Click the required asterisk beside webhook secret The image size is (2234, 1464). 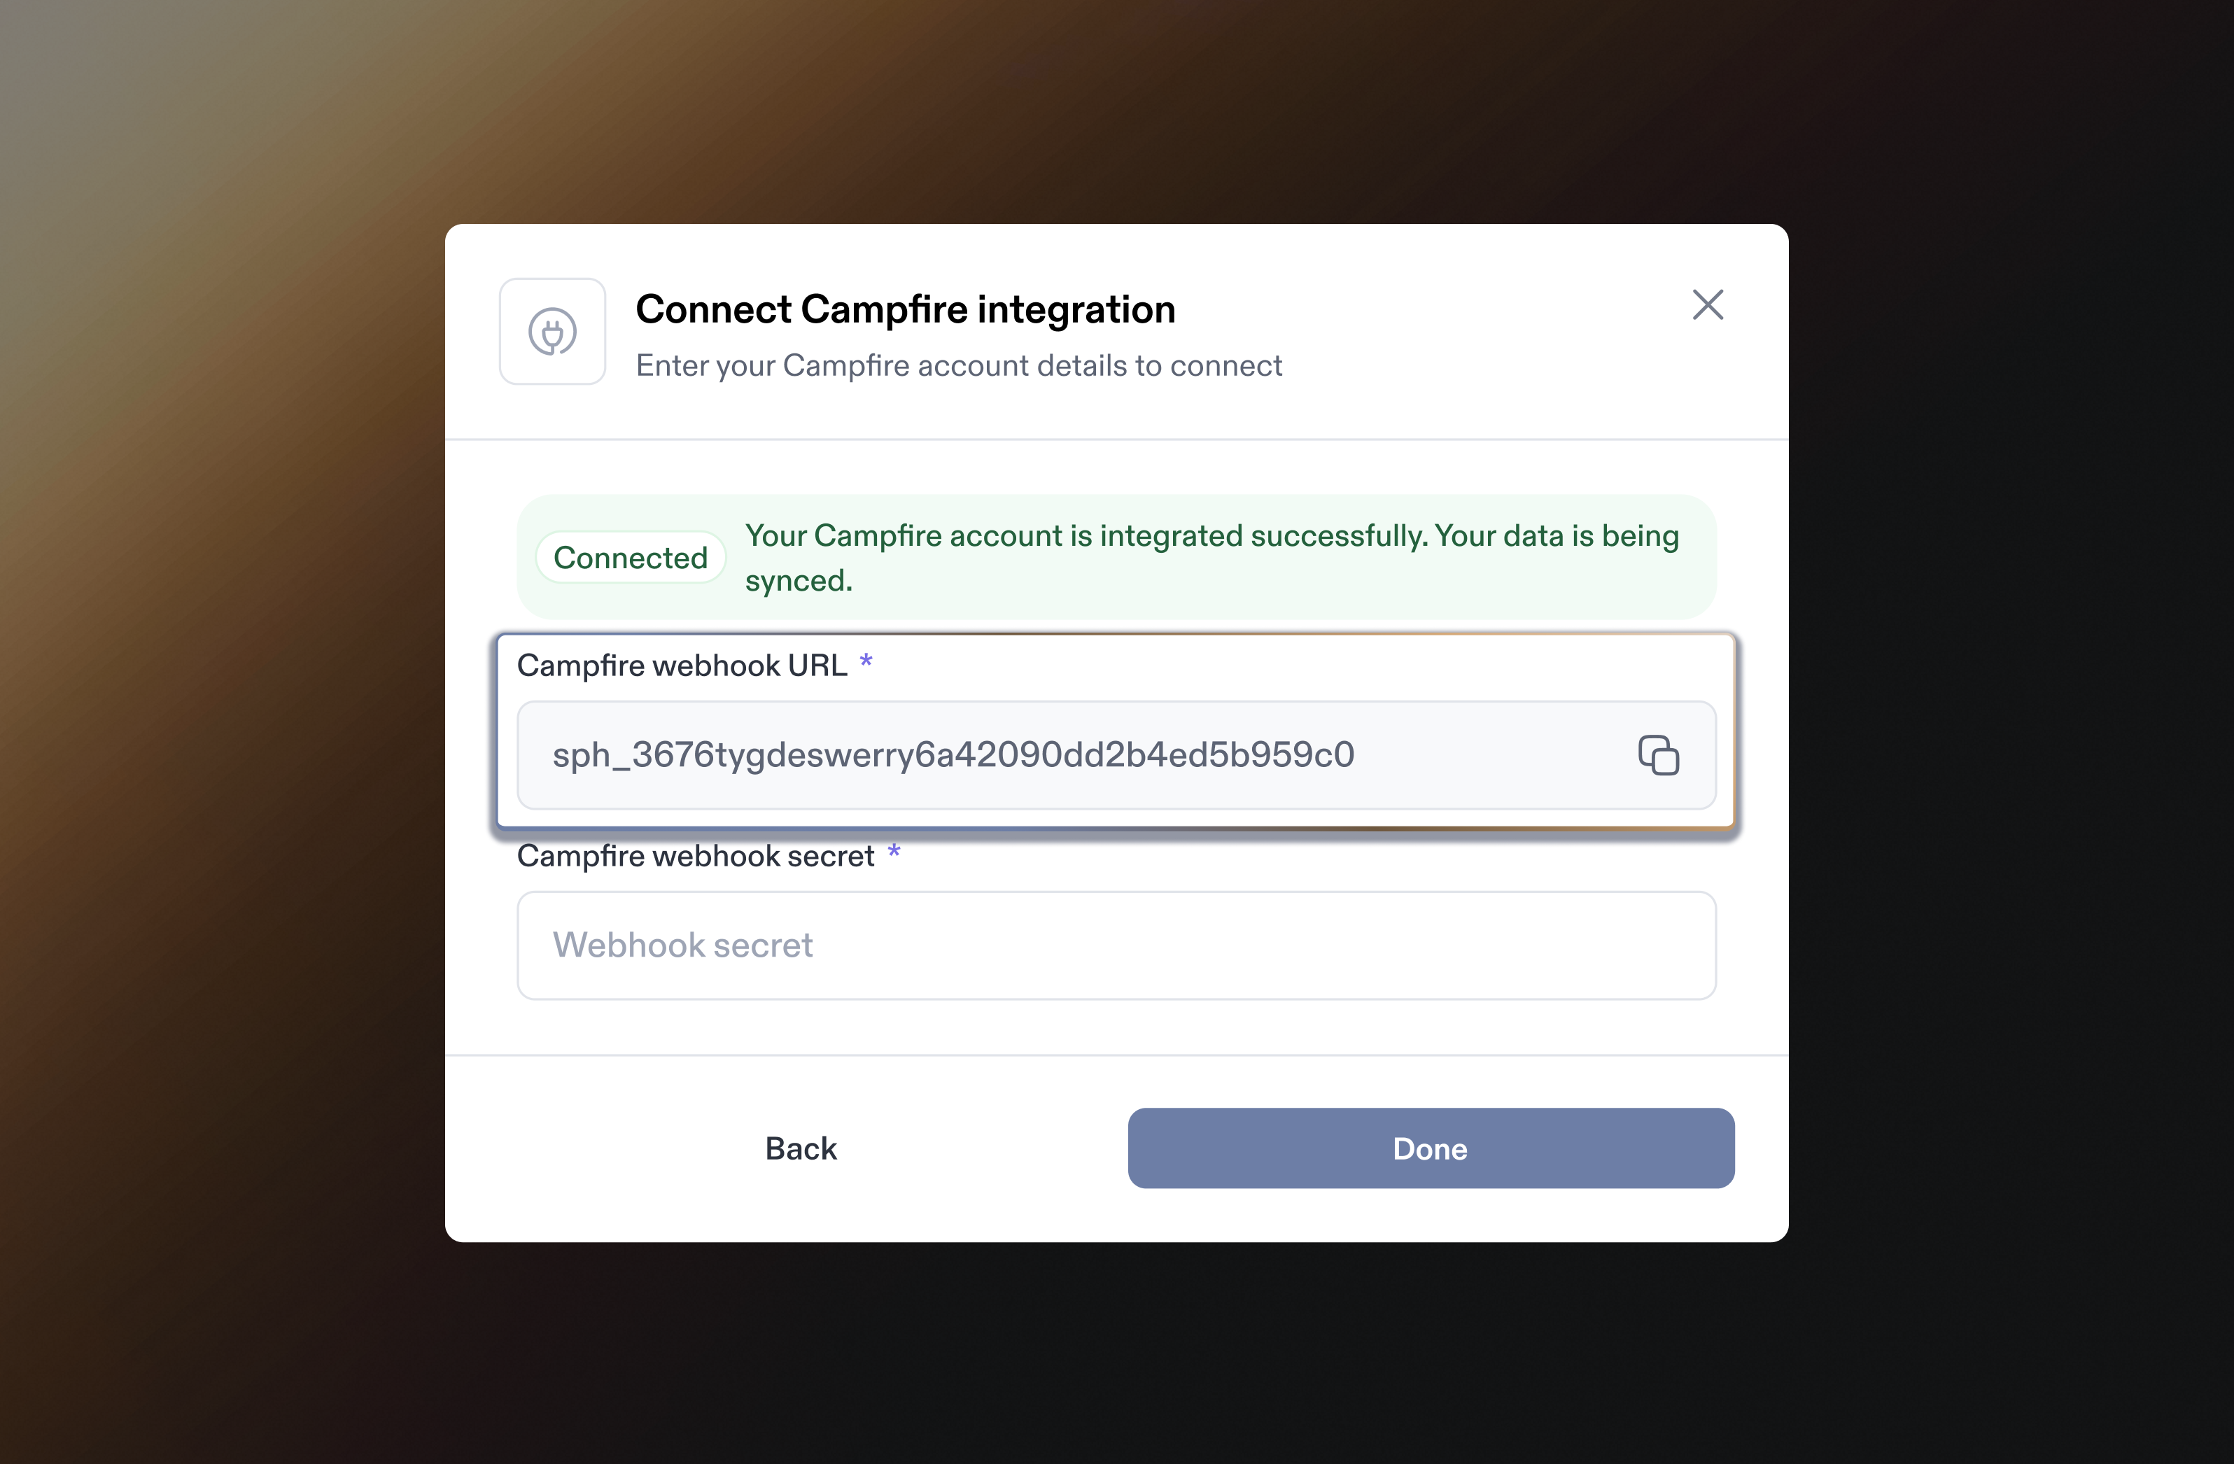coord(894,853)
